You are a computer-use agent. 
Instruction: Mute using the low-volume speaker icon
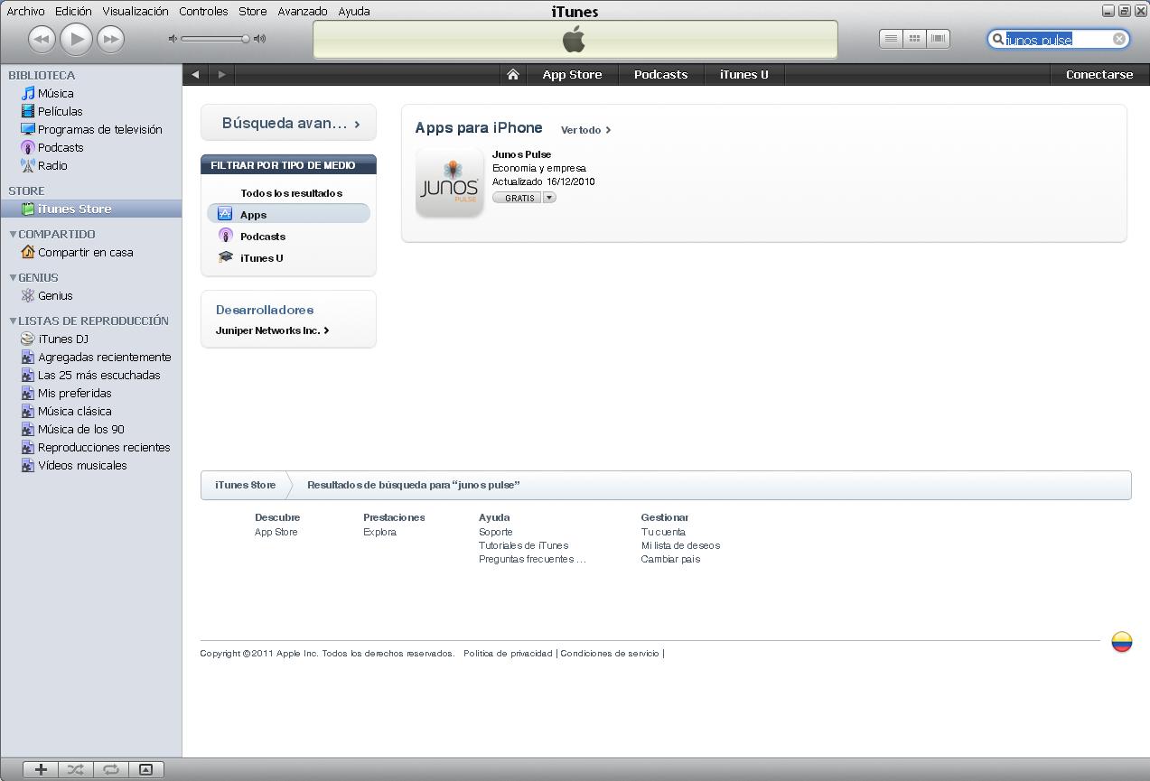[173, 39]
